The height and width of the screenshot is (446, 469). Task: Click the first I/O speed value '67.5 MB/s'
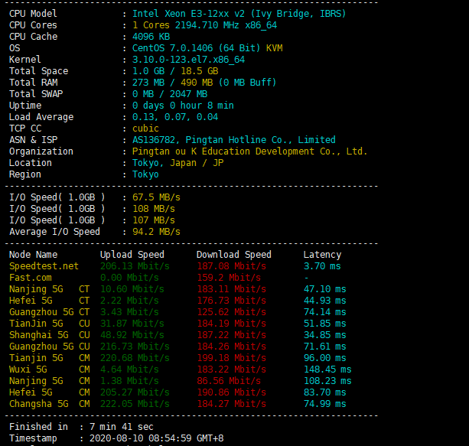click(156, 197)
